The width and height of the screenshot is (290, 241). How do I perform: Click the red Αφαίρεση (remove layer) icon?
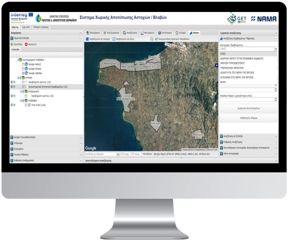coord(26,44)
